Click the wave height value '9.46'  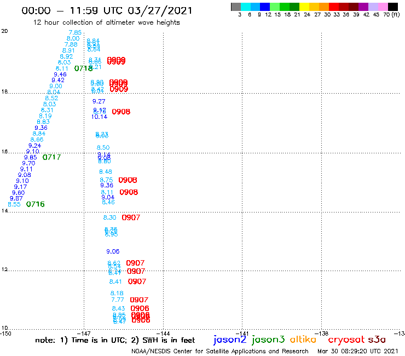pyautogui.click(x=60, y=74)
